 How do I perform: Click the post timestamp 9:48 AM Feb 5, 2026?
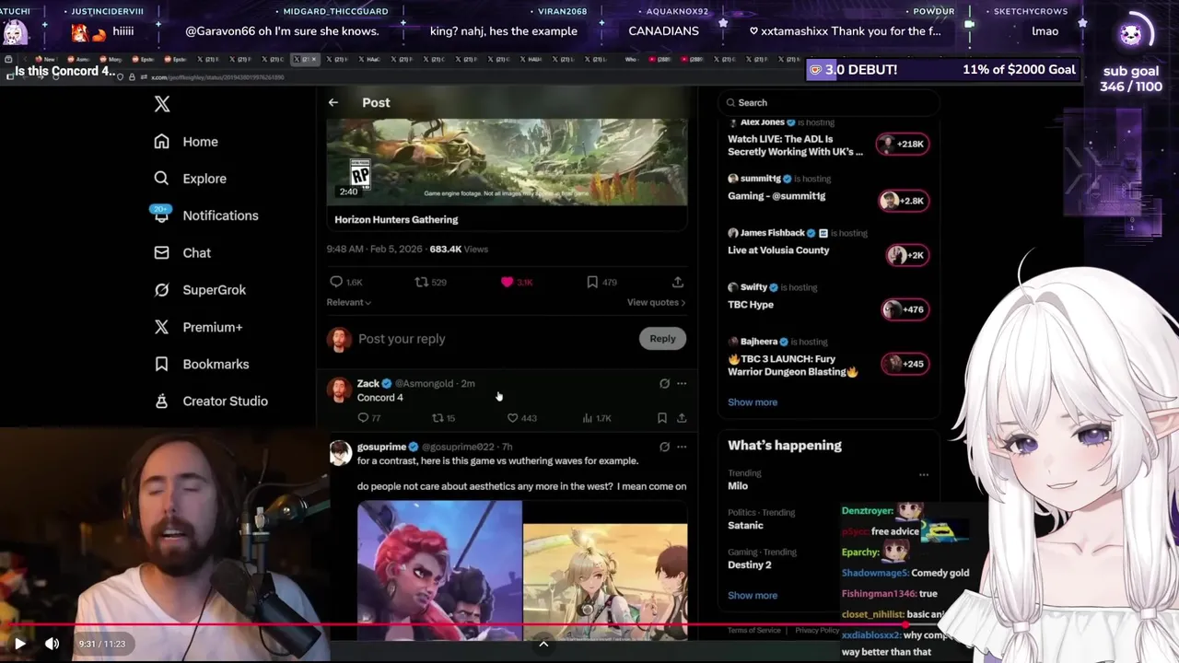point(376,249)
